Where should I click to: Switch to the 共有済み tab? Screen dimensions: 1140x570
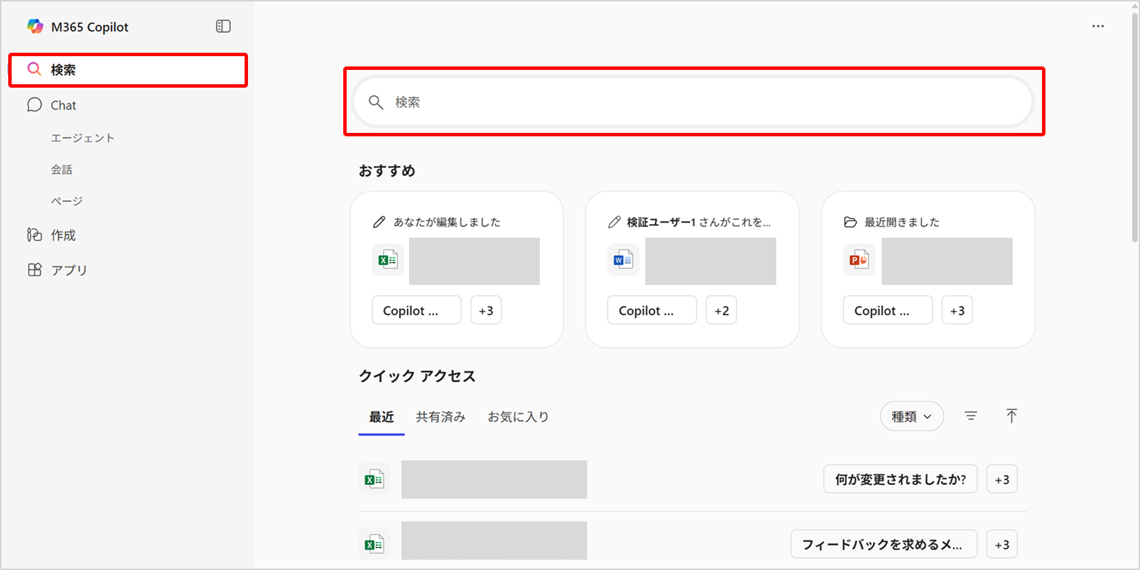coord(440,417)
